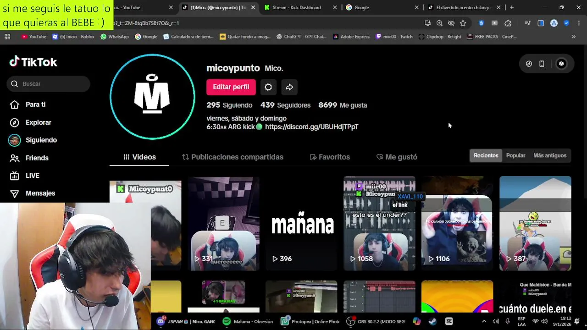587x330 pixels.
Task: Switch to 'El divertido acento chilango' tab
Action: [463, 7]
